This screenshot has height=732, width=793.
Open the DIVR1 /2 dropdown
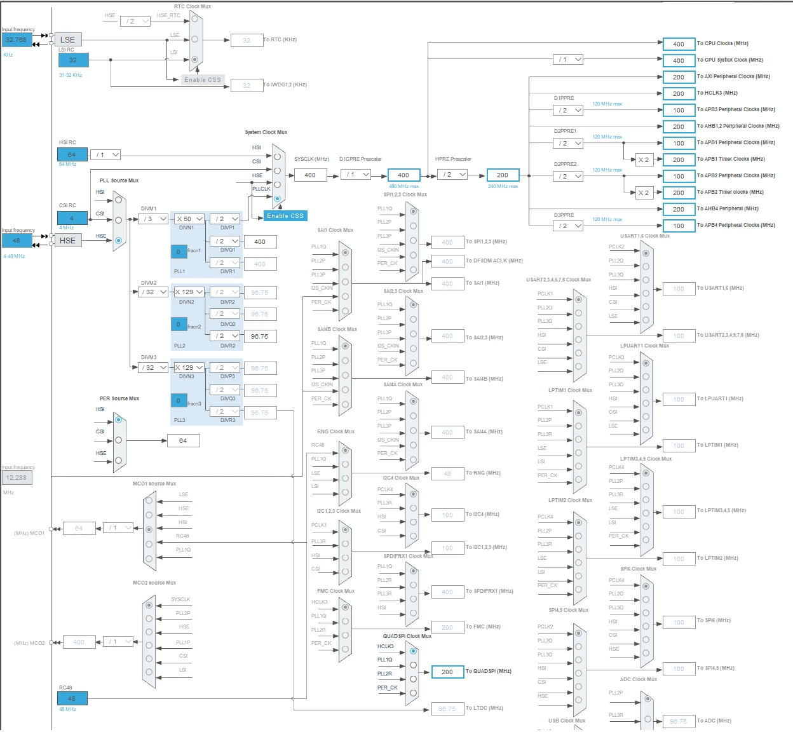(x=225, y=262)
